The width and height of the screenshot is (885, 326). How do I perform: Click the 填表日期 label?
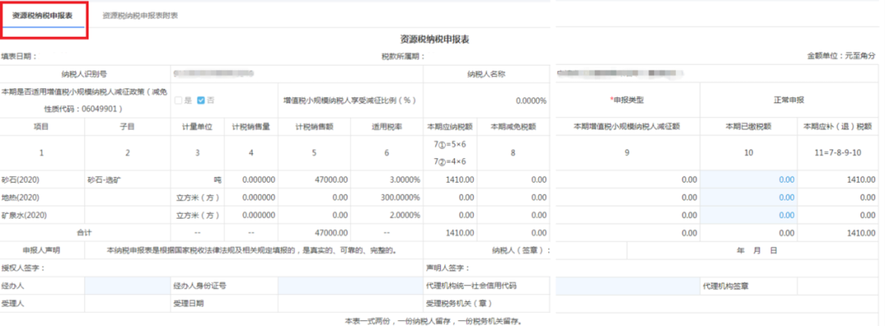click(x=19, y=57)
